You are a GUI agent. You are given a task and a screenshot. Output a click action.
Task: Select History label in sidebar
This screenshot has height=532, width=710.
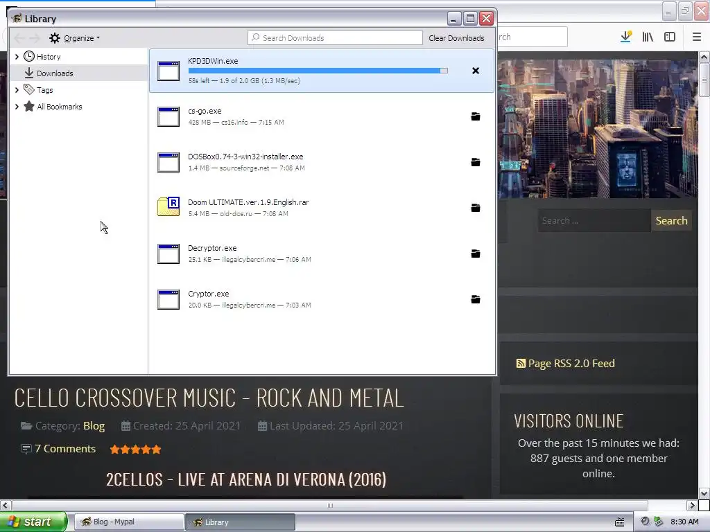(x=49, y=57)
